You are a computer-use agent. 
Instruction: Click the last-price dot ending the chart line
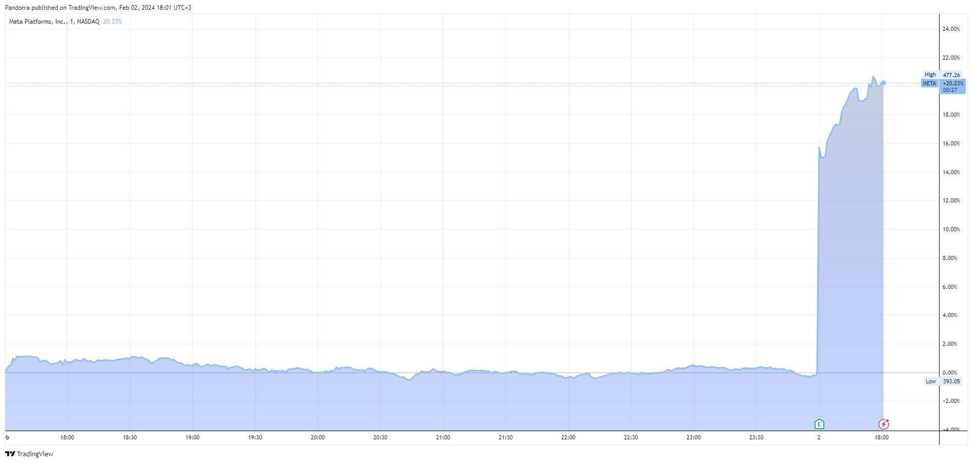(883, 83)
